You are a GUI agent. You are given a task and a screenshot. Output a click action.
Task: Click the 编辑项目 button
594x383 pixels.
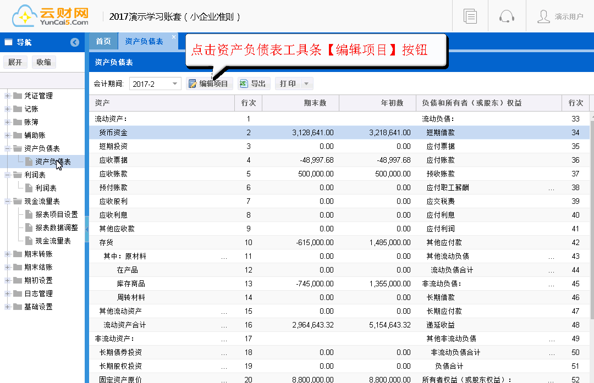point(209,84)
